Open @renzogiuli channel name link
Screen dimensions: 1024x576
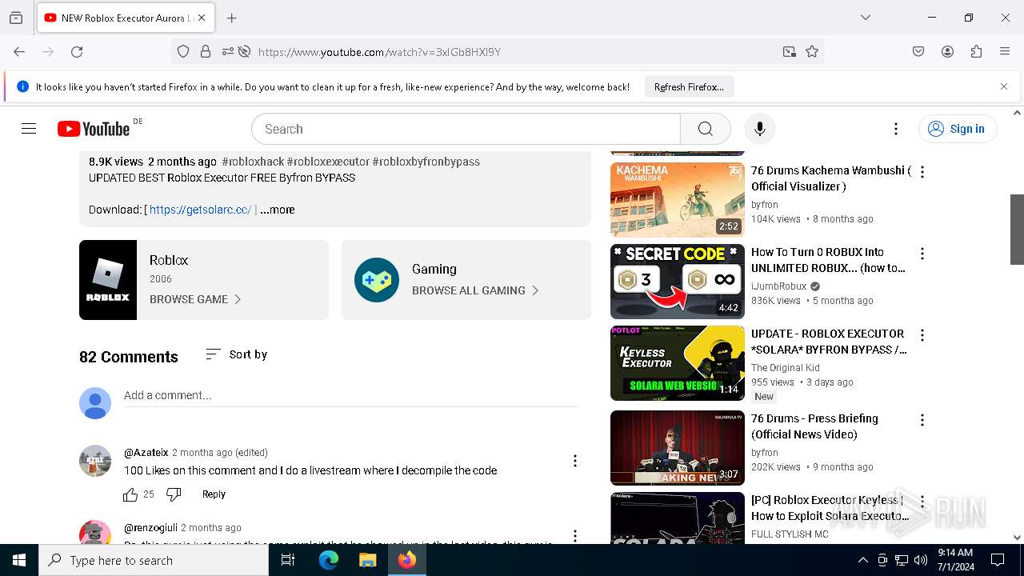pos(150,528)
